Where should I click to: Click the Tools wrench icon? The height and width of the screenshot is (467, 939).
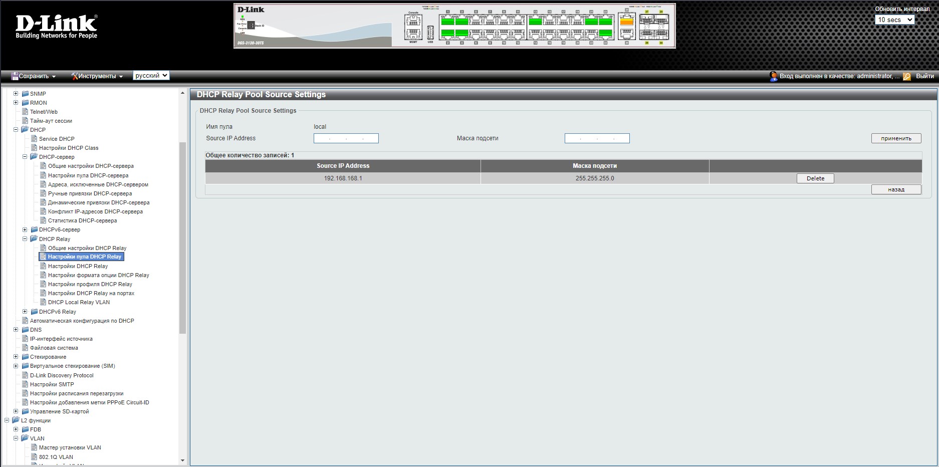75,76
